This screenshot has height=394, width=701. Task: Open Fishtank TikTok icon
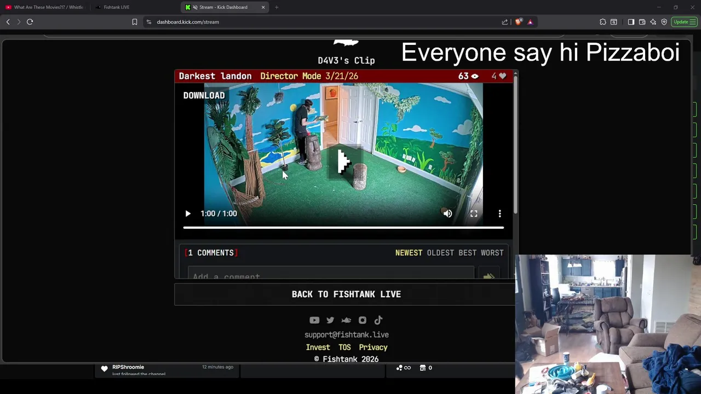[x=378, y=320]
